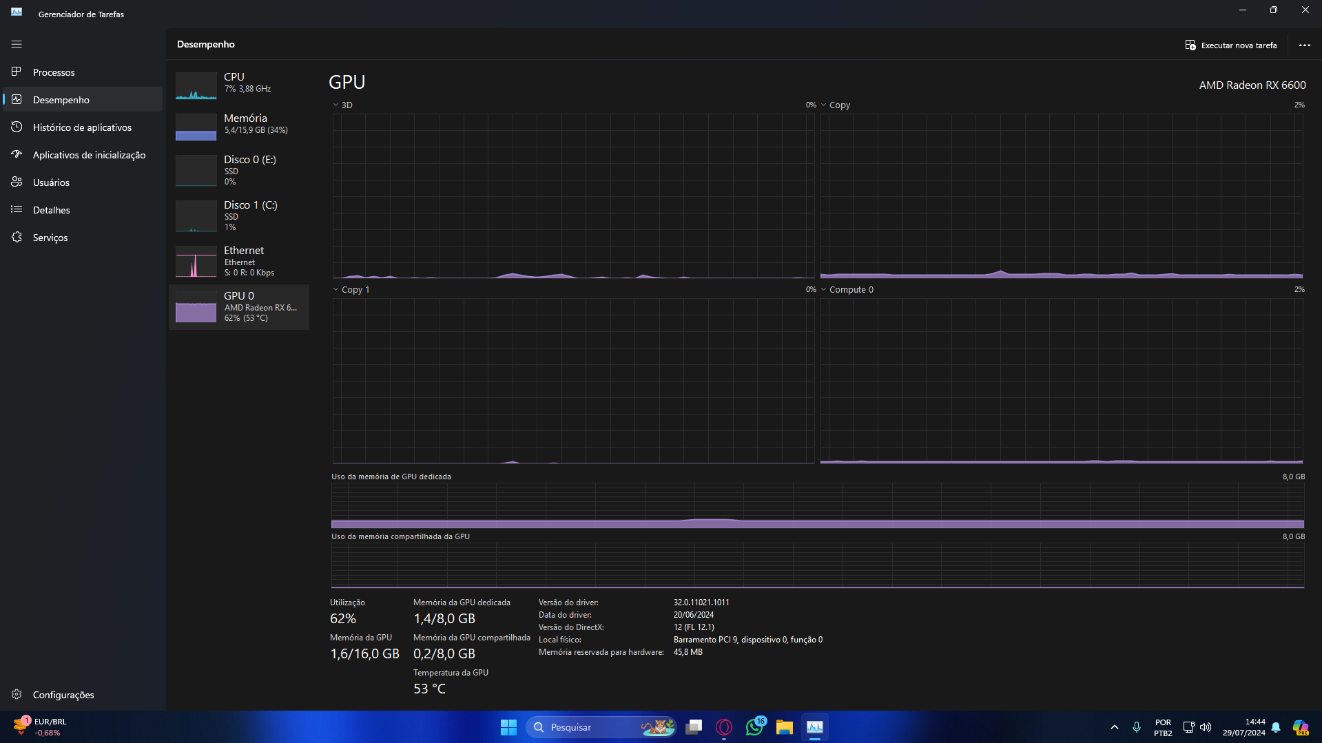1322x743 pixels.
Task: Open Aplicativos de inicialização
Action: [x=83, y=155]
